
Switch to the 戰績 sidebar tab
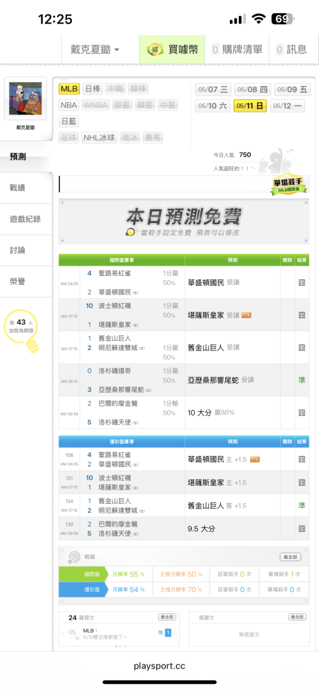[26, 188]
